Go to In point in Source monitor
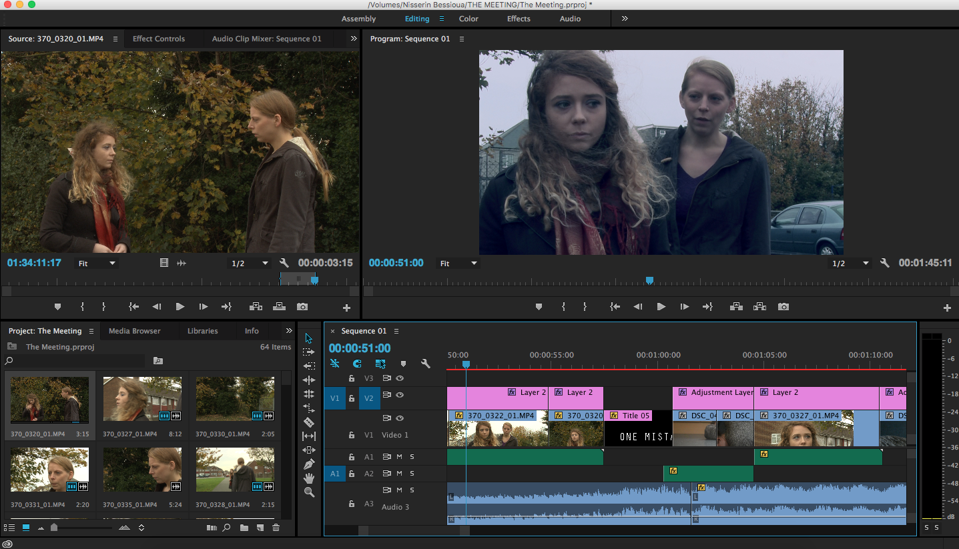Image resolution: width=959 pixels, height=549 pixels. (133, 307)
